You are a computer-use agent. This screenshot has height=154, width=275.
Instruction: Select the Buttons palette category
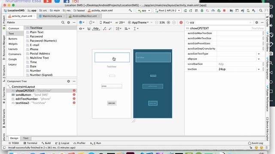(x=13, y=38)
